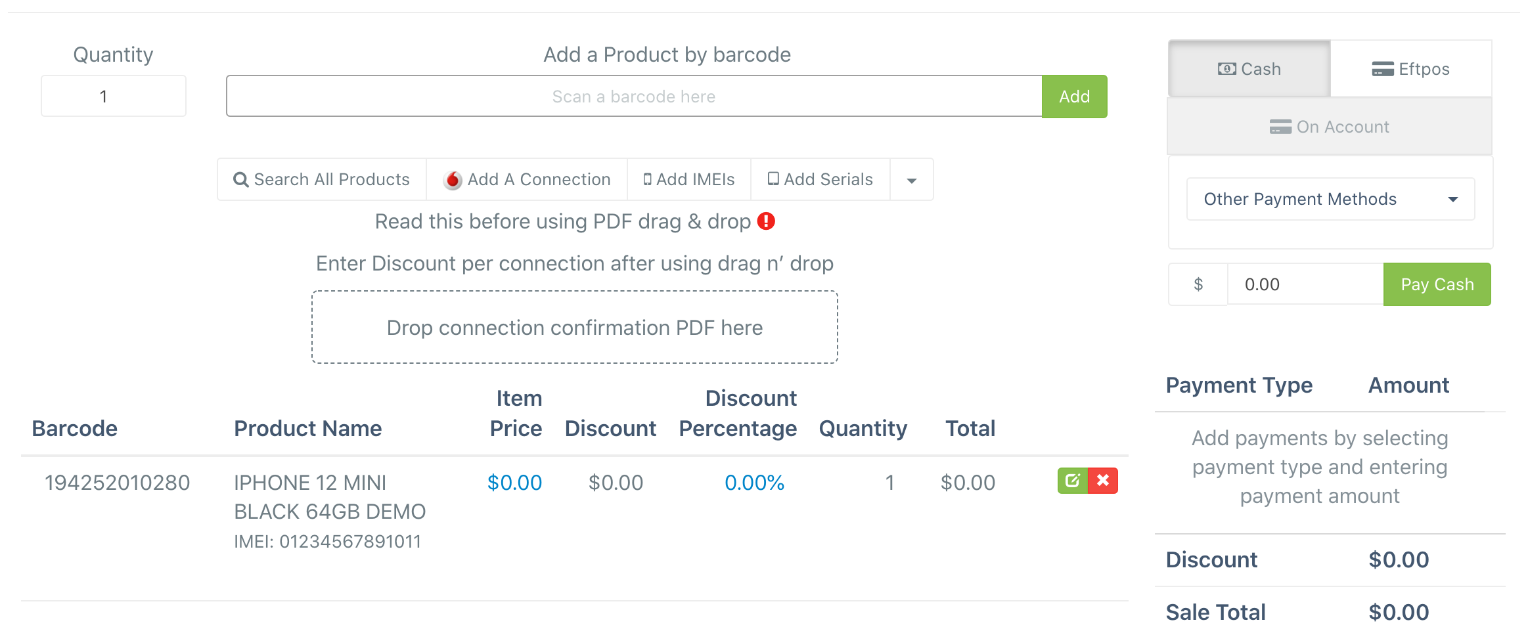Click the Quantity input field
The width and height of the screenshot is (1528, 633).
click(114, 97)
